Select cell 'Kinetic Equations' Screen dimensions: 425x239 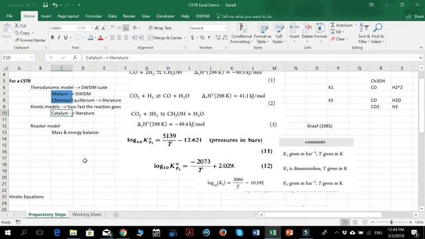click(x=27, y=197)
